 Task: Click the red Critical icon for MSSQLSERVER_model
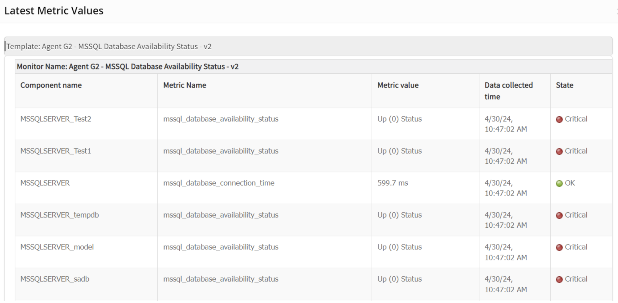[559, 248]
